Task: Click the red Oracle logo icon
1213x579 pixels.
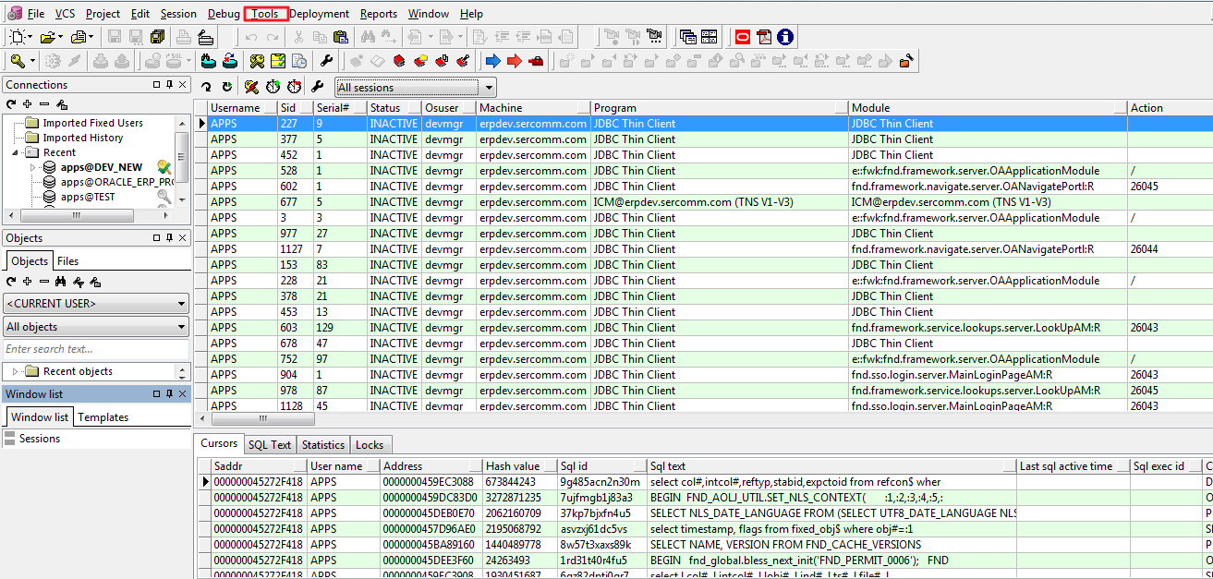Action: (x=743, y=37)
